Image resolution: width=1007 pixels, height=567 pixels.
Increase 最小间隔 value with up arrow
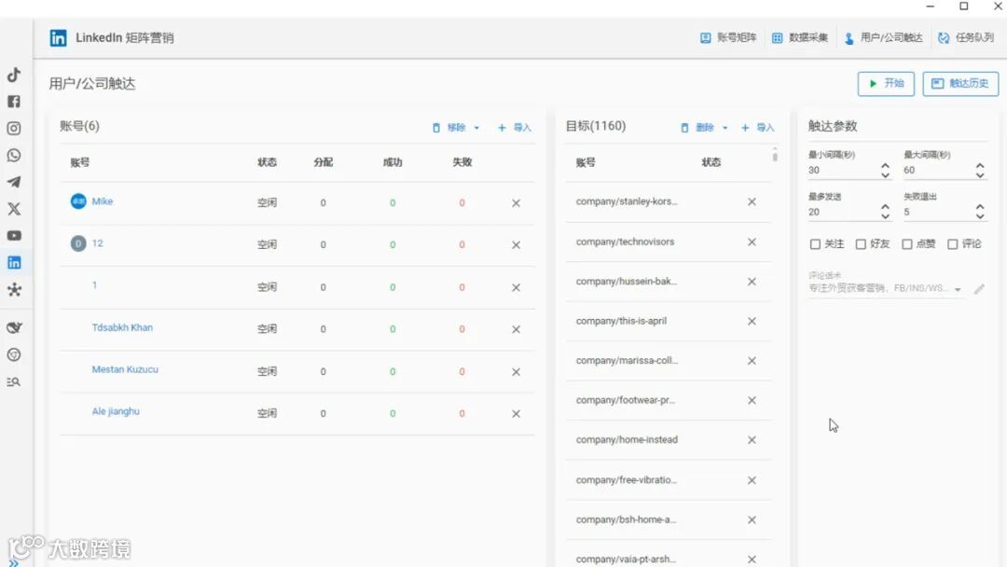885,166
